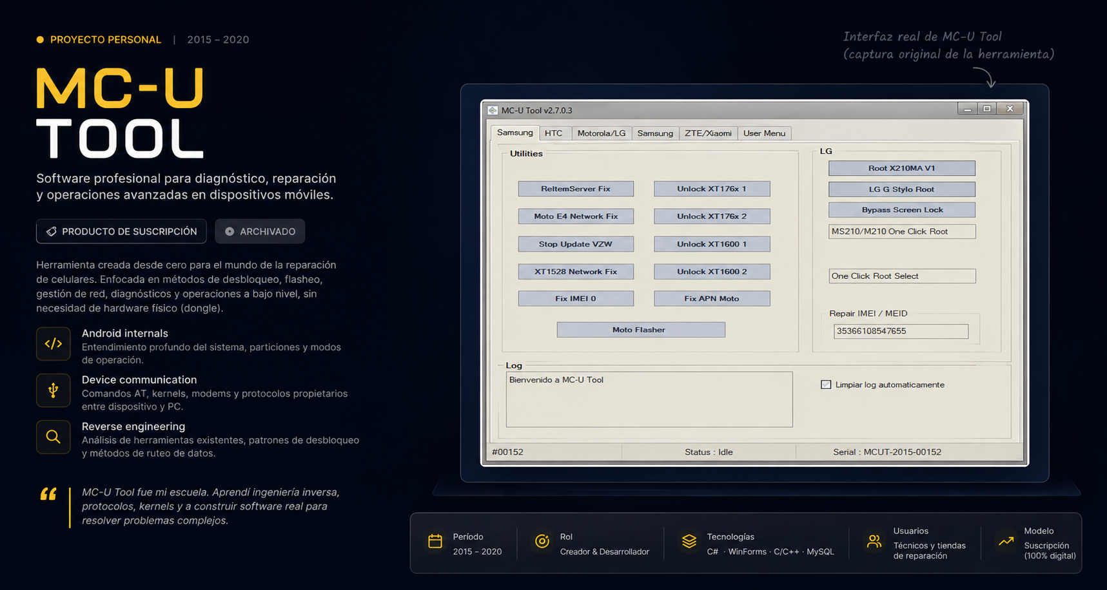The image size is (1107, 590).
Task: Click the Creador & Desarrollador text
Action: click(x=605, y=552)
